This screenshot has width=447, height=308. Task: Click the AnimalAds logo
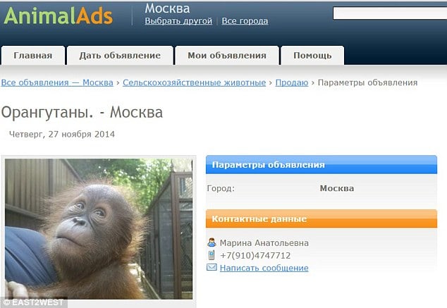coord(59,16)
